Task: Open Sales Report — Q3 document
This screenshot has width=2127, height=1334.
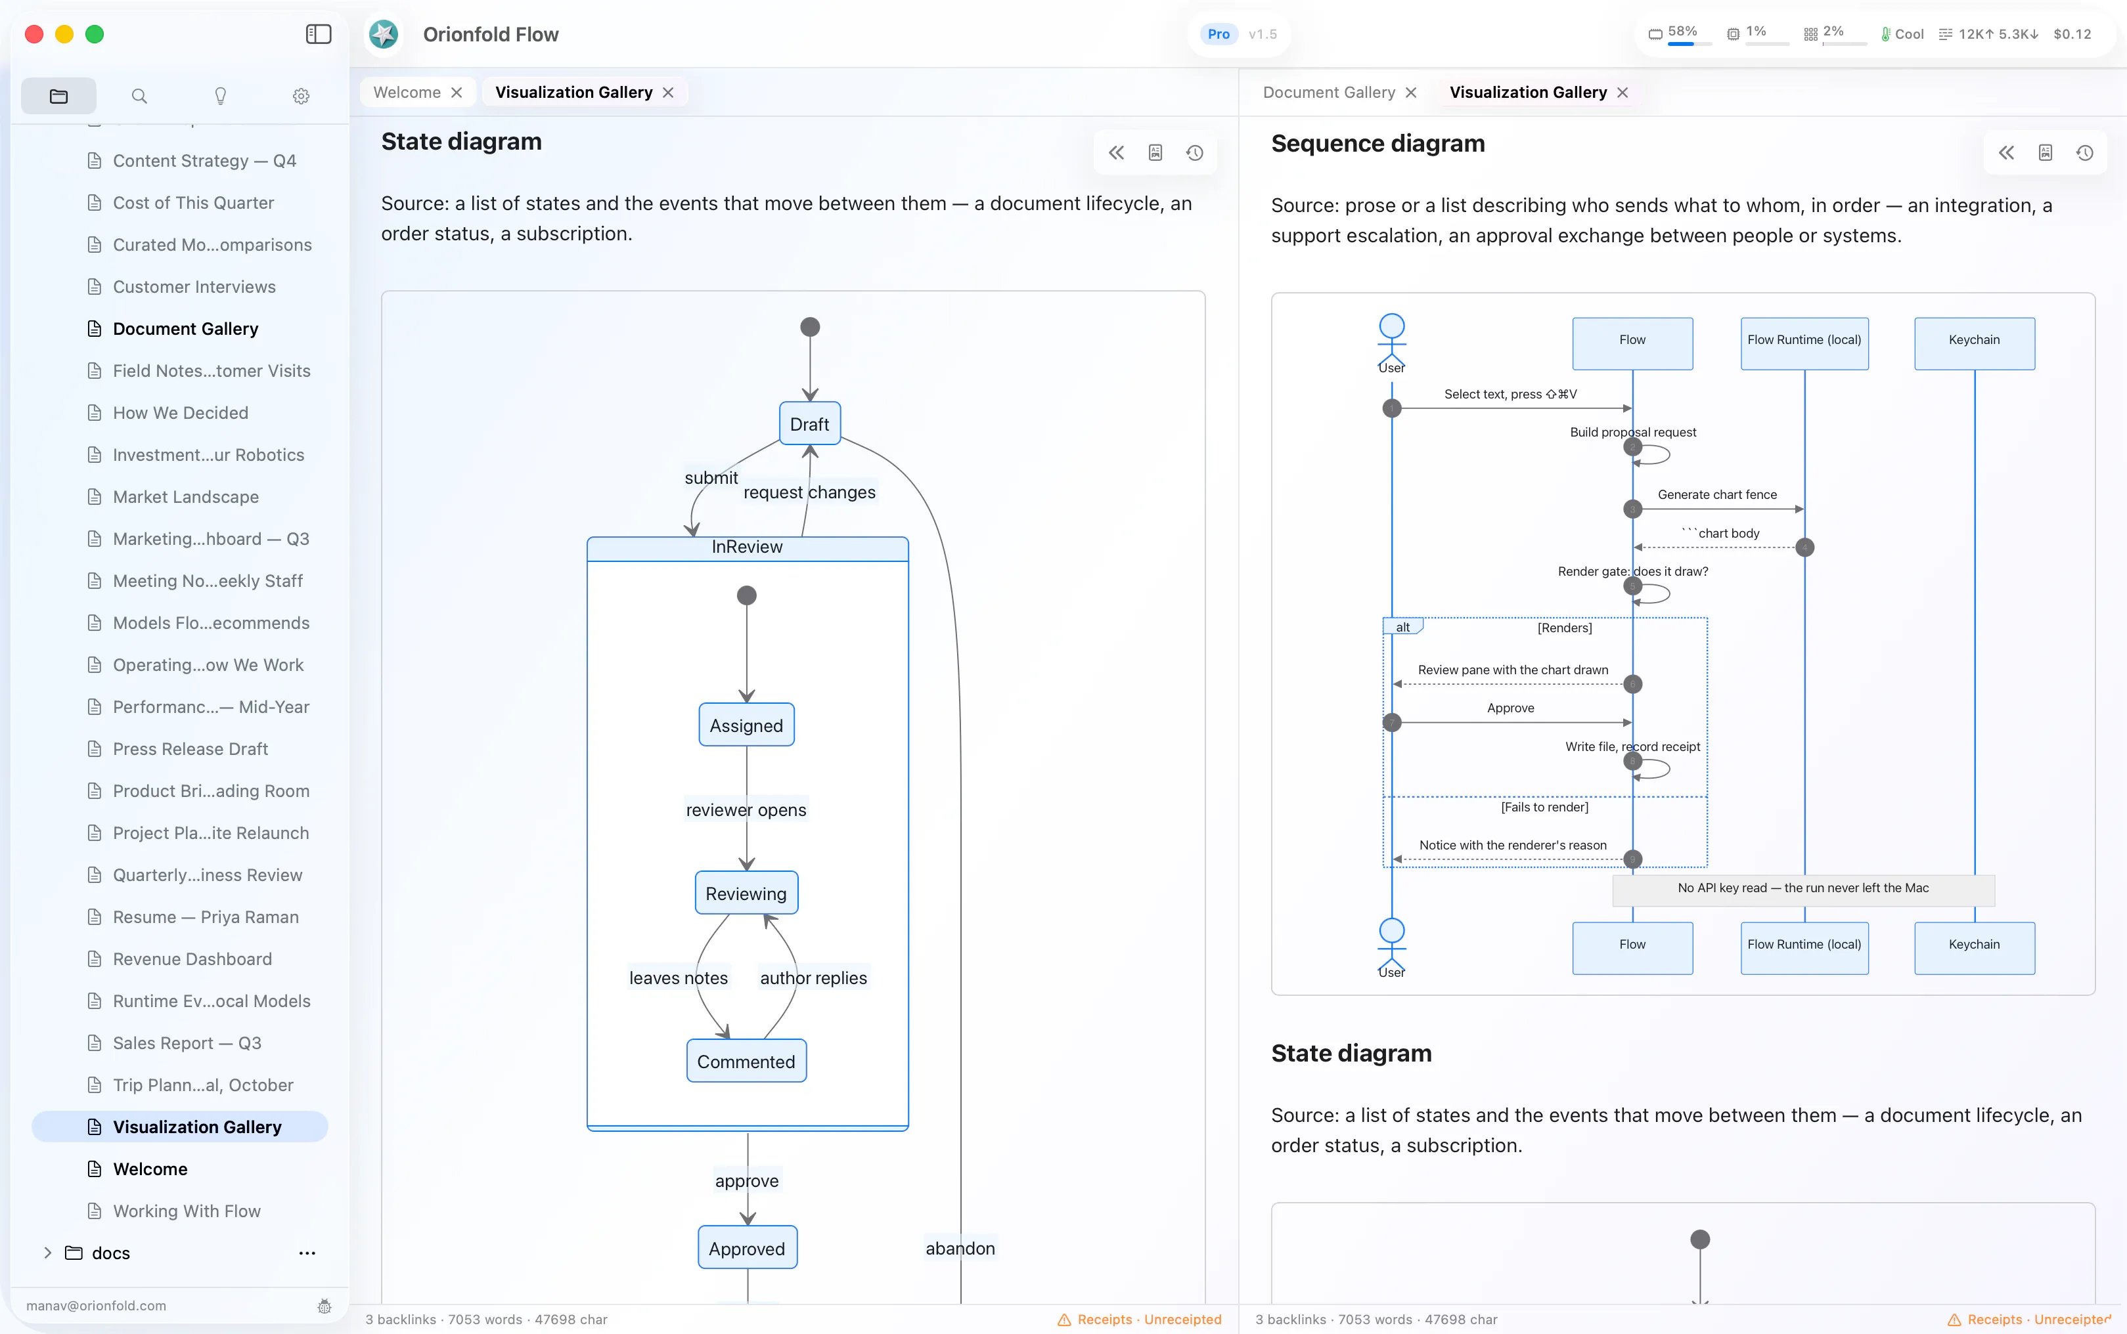Action: coord(180,1043)
